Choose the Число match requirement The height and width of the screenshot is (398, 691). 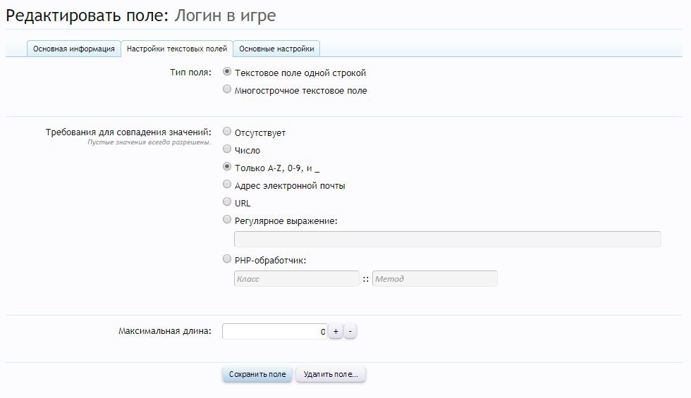[227, 149]
